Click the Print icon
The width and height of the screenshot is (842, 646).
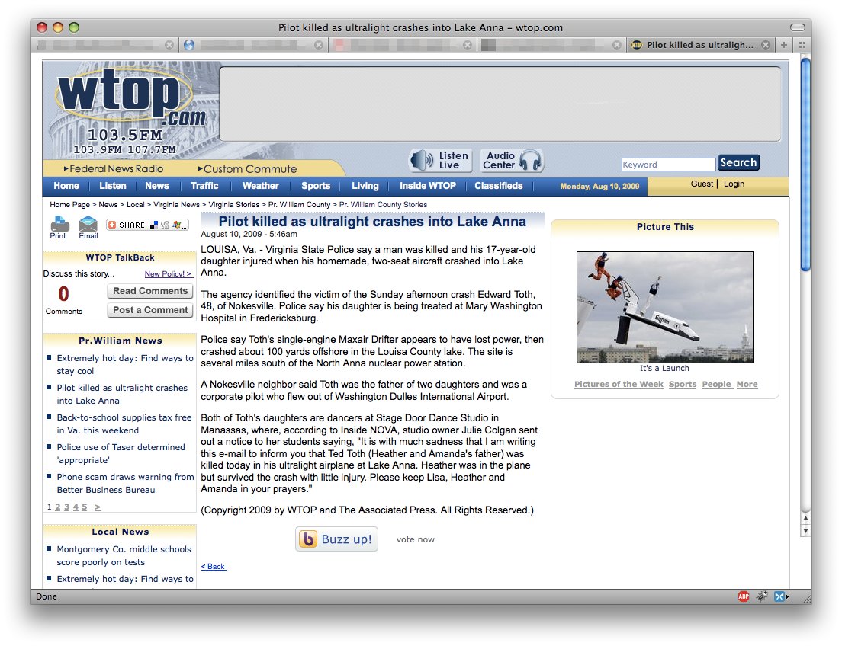tap(59, 224)
